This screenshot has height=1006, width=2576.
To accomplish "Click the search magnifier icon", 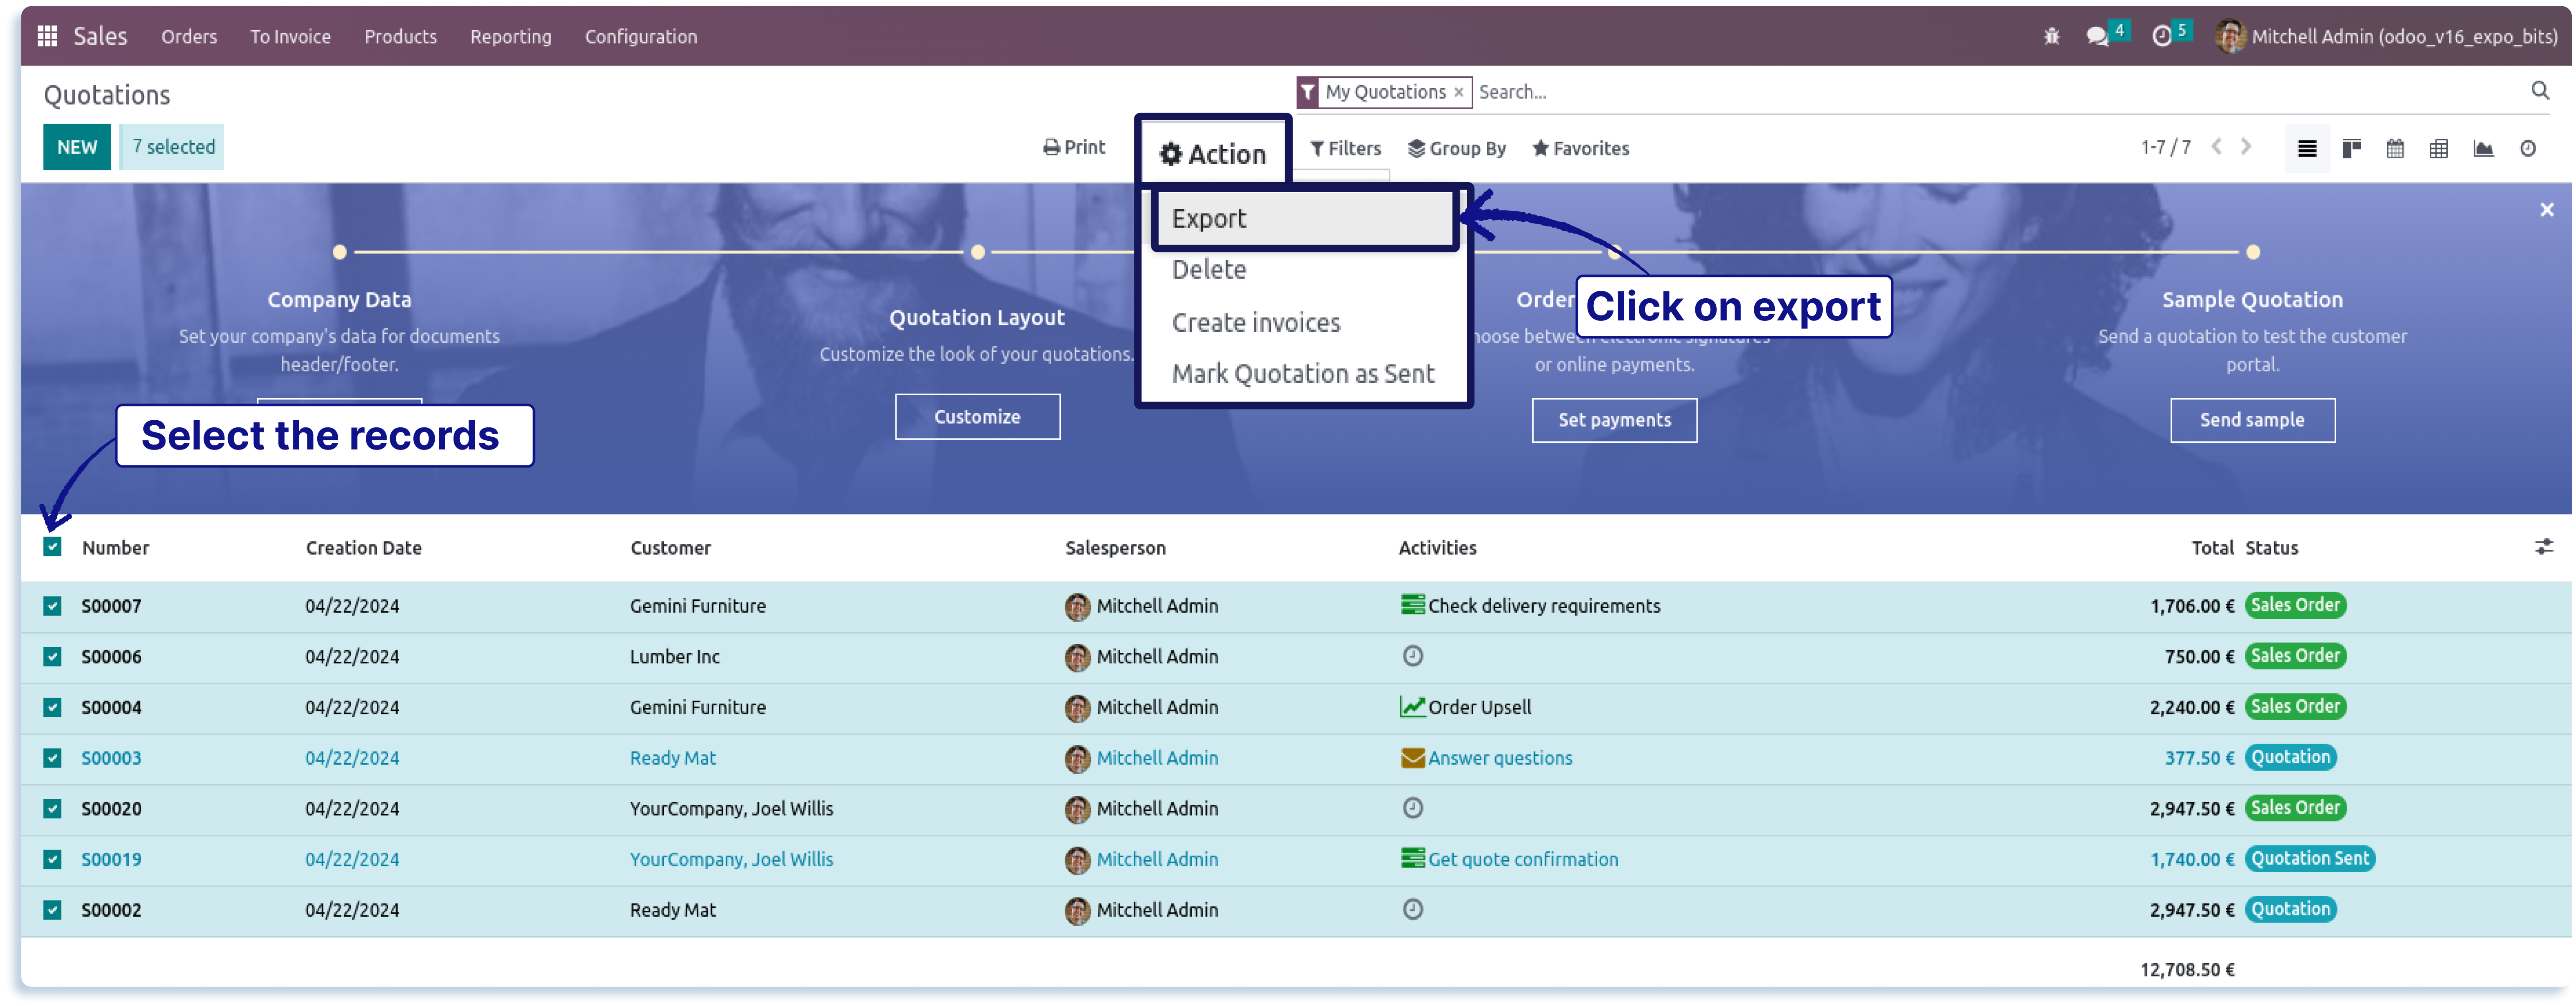I will (2540, 91).
